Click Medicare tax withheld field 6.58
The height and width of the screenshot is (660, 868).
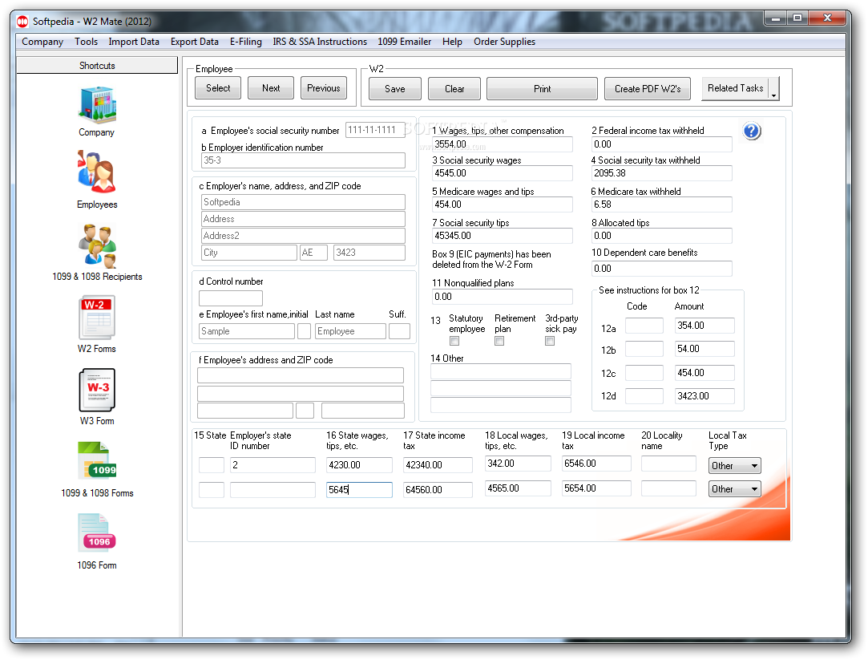[x=661, y=204]
